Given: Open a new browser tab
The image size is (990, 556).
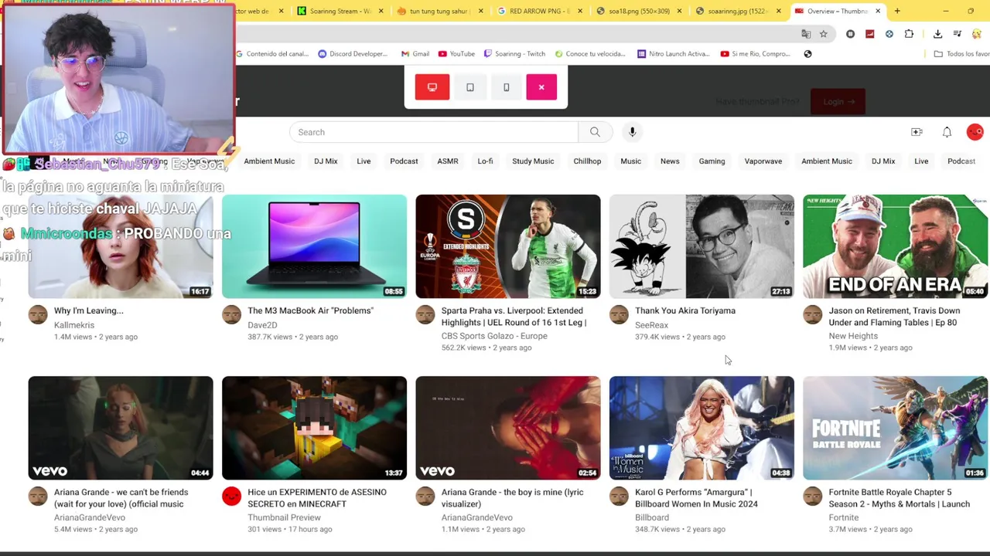Looking at the screenshot, I should tap(897, 11).
